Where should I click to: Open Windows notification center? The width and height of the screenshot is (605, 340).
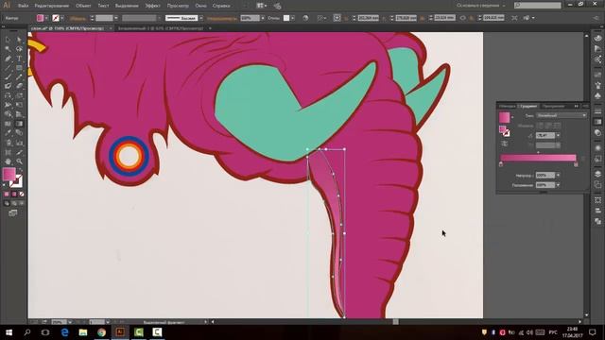(593, 331)
